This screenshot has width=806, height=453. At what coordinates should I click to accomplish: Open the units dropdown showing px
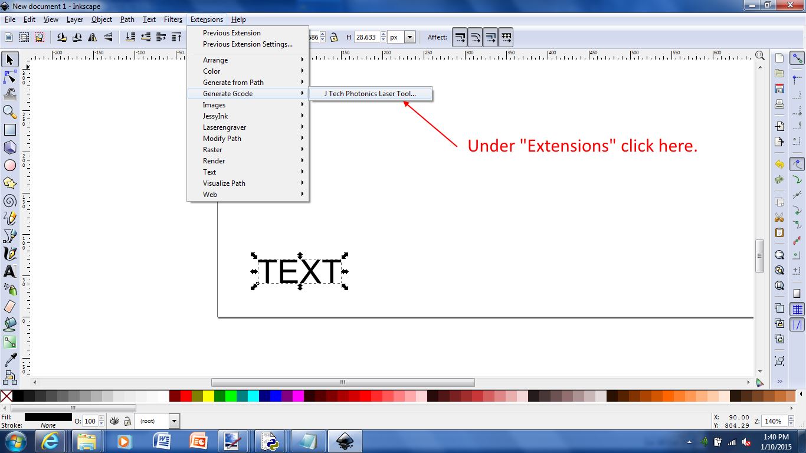(409, 37)
